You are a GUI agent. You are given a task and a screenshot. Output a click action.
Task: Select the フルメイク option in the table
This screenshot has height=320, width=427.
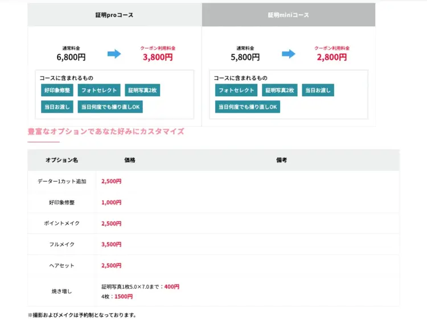pyautogui.click(x=61, y=244)
